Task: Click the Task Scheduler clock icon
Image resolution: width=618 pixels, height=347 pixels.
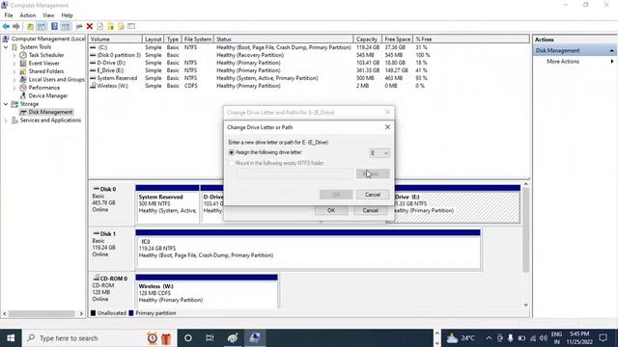Action: [x=23, y=55]
